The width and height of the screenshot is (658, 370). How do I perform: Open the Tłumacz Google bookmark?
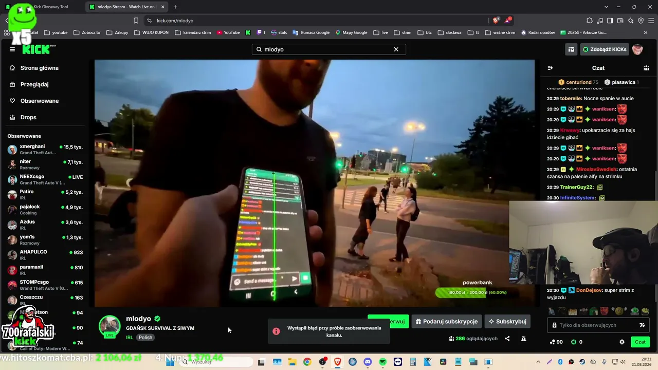click(311, 32)
